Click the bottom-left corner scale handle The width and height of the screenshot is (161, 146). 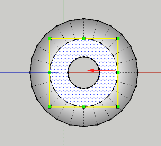click(x=50, y=107)
